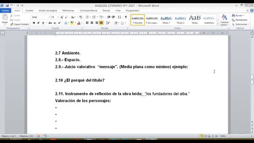Apply the Título 2 style
The width and height of the screenshot is (254, 143).
pos(181,20)
